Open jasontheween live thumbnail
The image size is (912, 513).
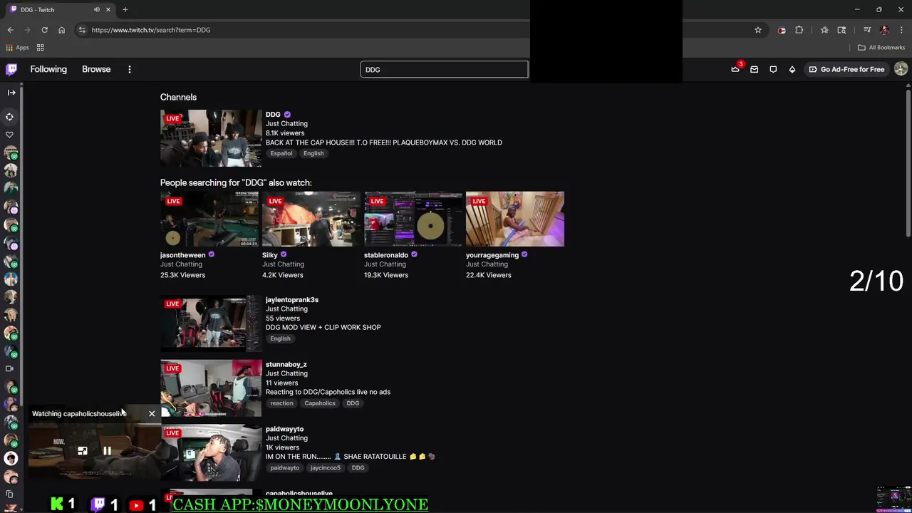(209, 219)
